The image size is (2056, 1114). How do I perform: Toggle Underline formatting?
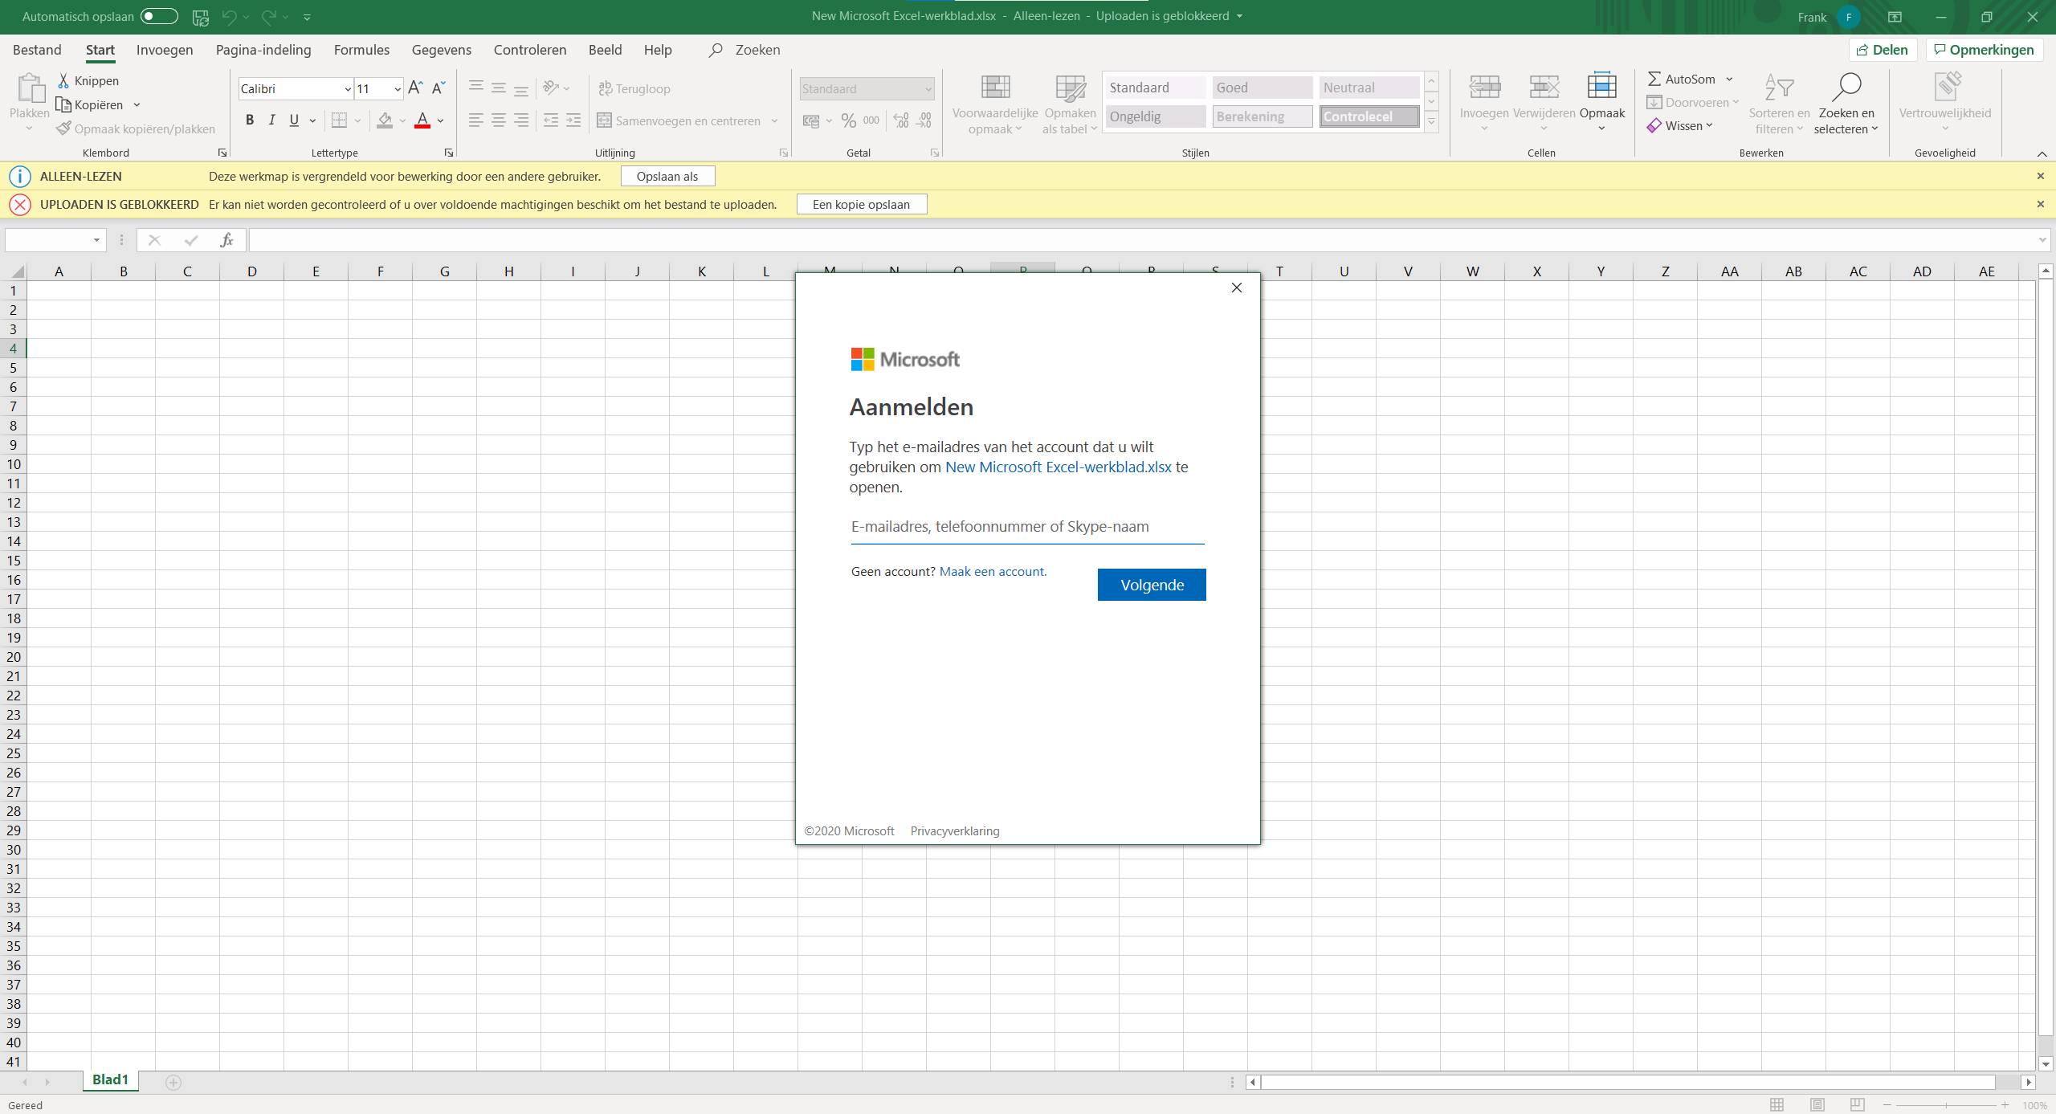click(294, 120)
